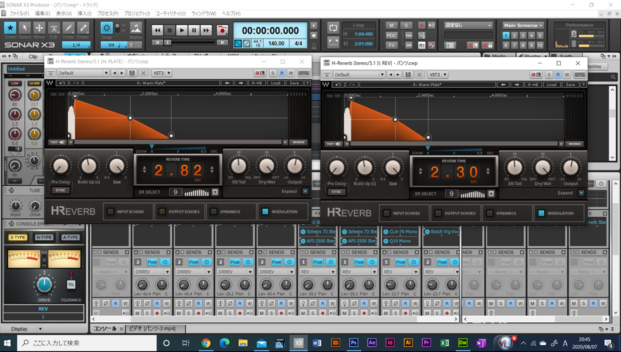
Task: Open the ヘルプ(H) menu
Action: pos(231,13)
